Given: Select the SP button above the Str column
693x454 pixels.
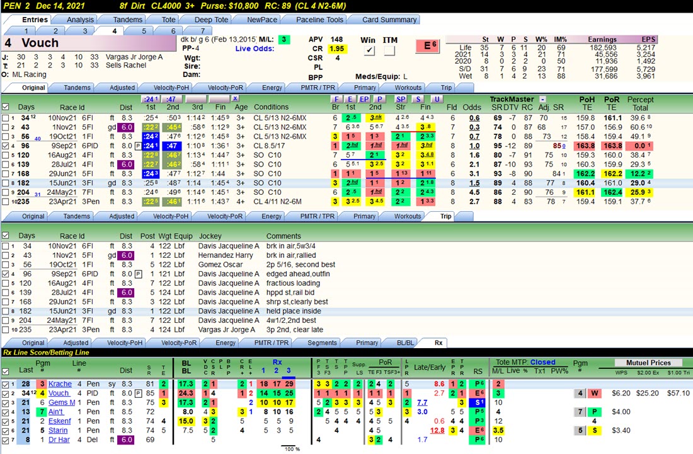Looking at the screenshot, I should (x=401, y=99).
